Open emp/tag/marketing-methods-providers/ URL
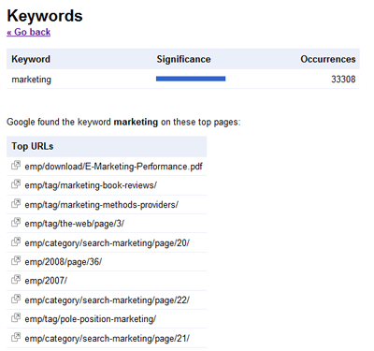The image size is (374, 351). pos(101,205)
